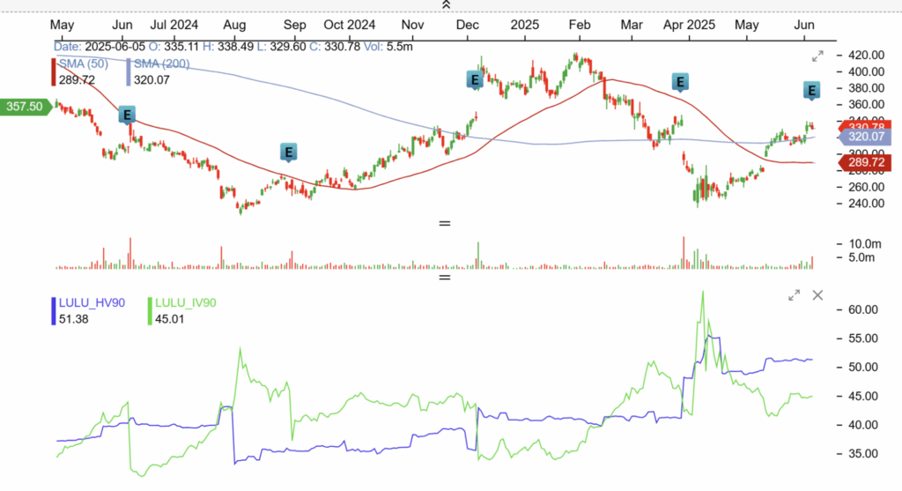Click the Oct 2024 time axis label
The height and width of the screenshot is (491, 902).
coord(349,25)
